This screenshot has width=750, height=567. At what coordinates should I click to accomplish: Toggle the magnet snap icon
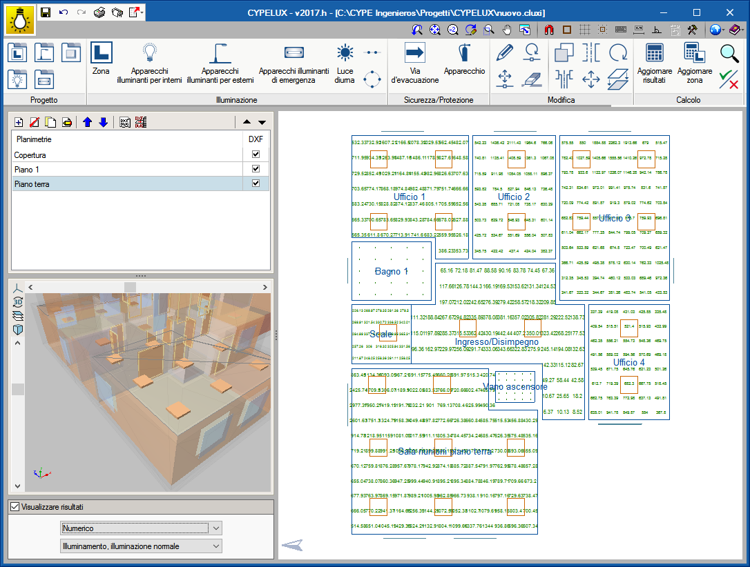pos(549,30)
